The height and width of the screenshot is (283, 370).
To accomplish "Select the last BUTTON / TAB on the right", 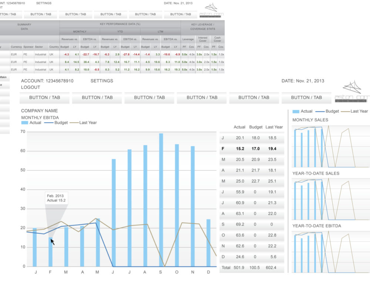I will pyautogui.click(x=306, y=98).
